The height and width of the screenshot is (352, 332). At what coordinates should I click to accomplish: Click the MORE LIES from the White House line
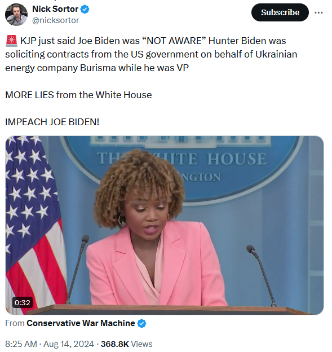click(x=78, y=95)
